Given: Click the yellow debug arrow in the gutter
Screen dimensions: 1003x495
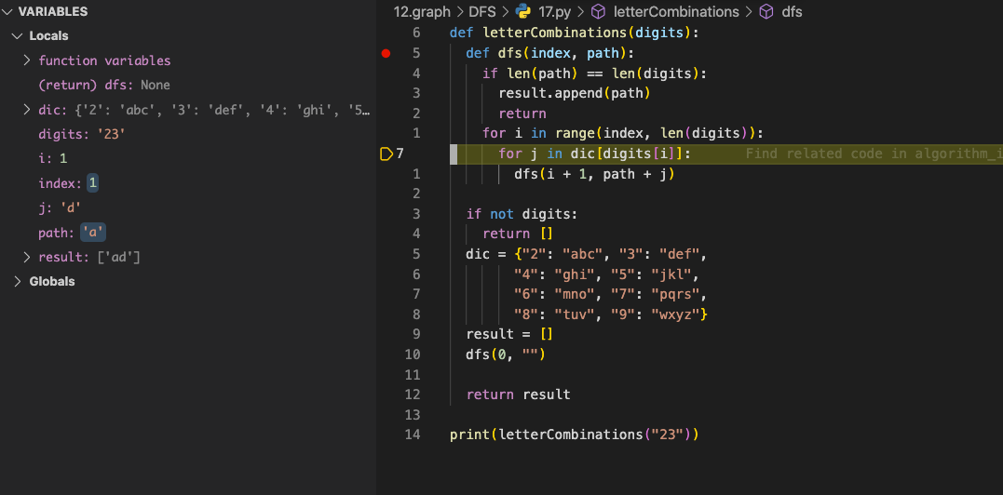Looking at the screenshot, I should [386, 154].
